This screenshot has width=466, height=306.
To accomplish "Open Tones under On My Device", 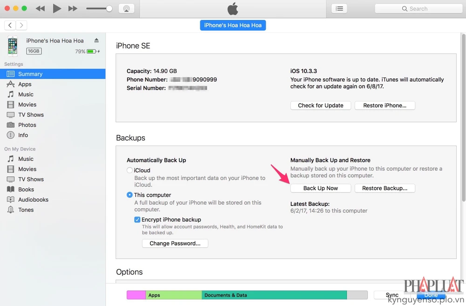I will tap(26, 210).
